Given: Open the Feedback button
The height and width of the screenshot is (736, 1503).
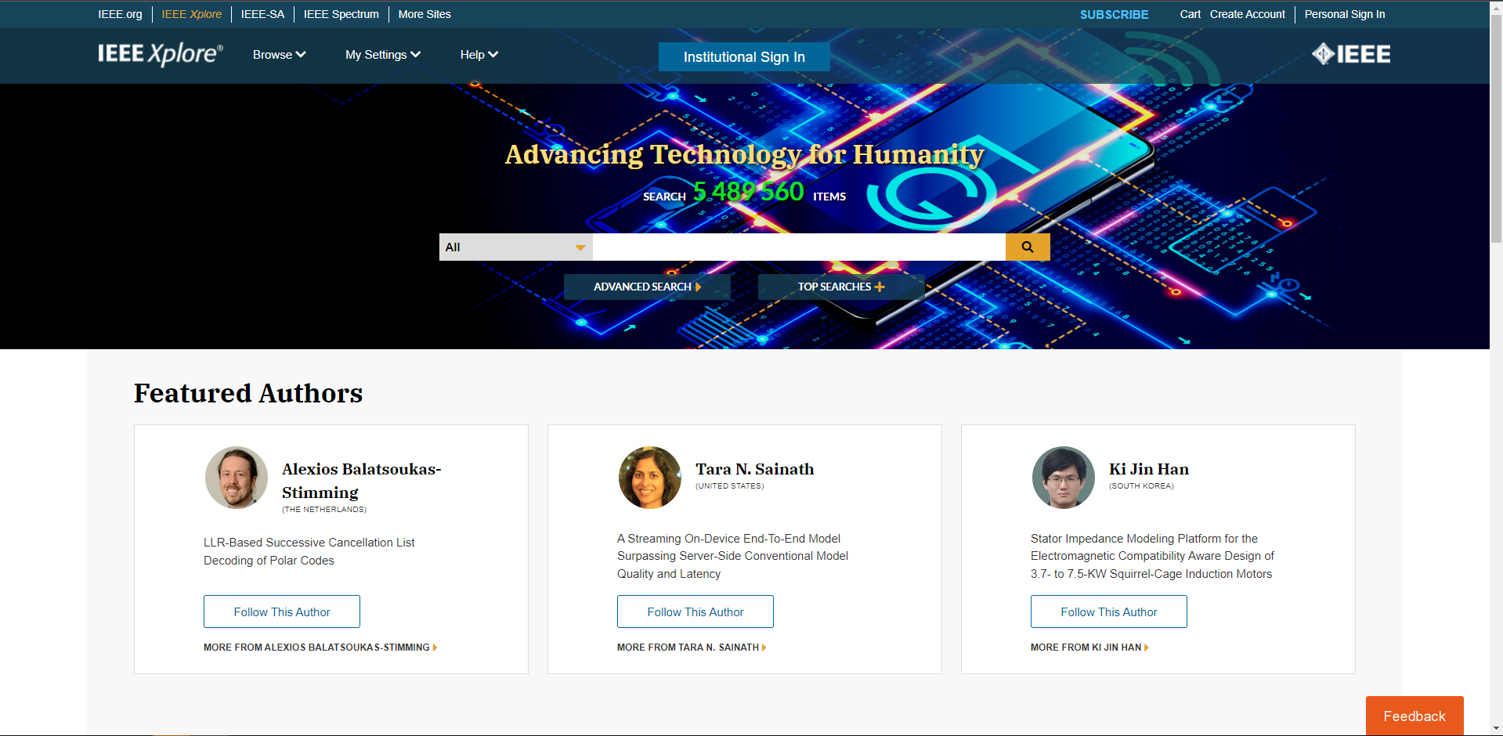Looking at the screenshot, I should tap(1414, 716).
